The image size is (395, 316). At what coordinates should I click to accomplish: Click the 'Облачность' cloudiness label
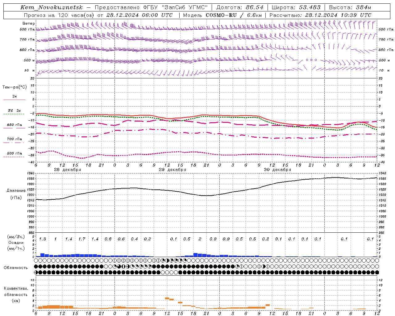pyautogui.click(x=16, y=268)
